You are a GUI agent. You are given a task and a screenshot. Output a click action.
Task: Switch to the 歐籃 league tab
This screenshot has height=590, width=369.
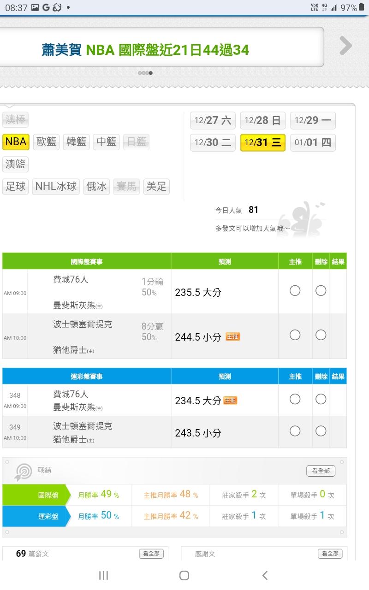pyautogui.click(x=46, y=142)
